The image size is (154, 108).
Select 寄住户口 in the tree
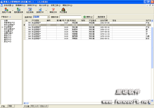[8, 35]
